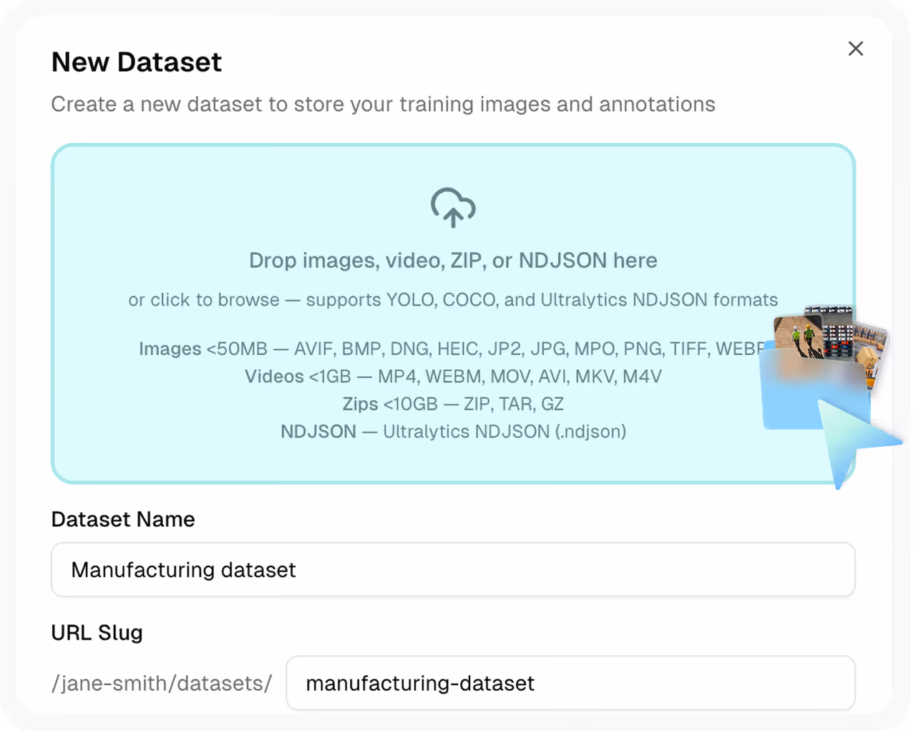Close the New Dataset dialog
Viewport: 916px width, 731px height.
(856, 49)
